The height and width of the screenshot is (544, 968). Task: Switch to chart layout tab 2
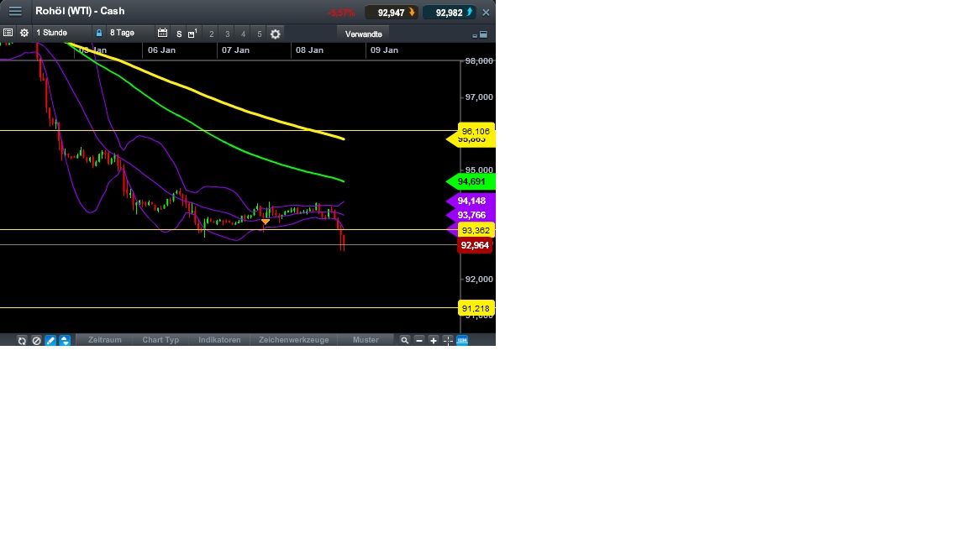(211, 34)
